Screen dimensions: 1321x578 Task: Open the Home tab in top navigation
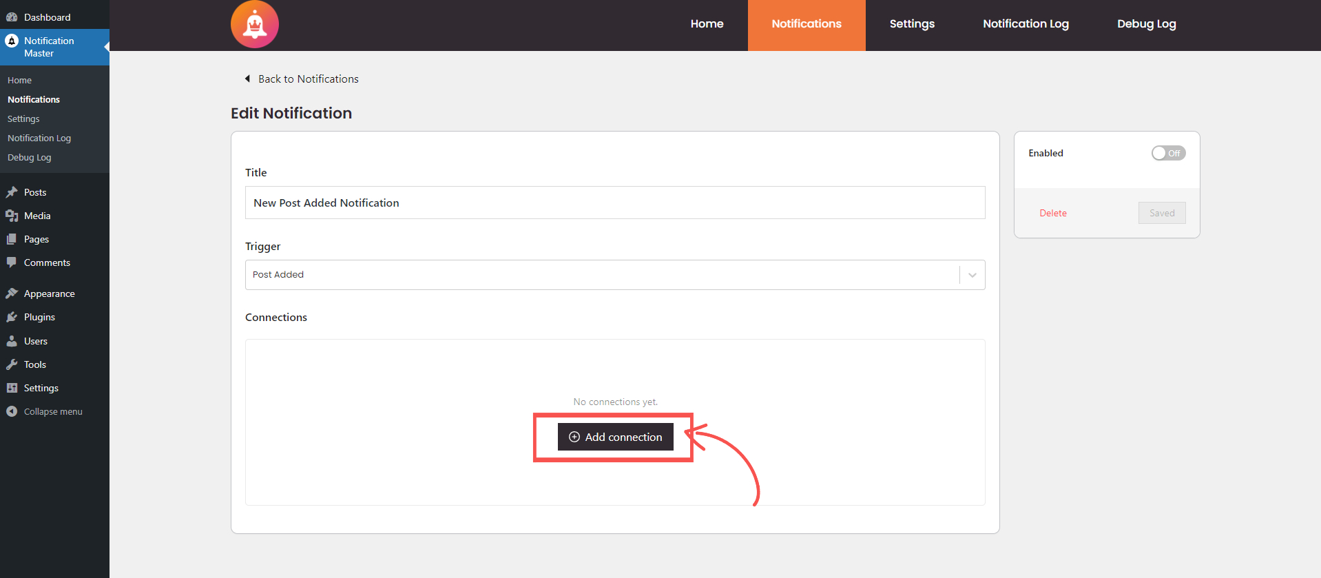(707, 24)
